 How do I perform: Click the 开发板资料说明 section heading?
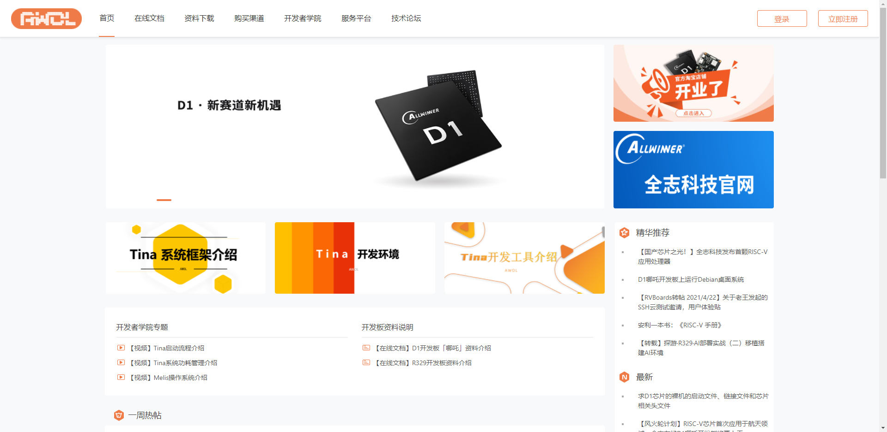[x=387, y=327]
